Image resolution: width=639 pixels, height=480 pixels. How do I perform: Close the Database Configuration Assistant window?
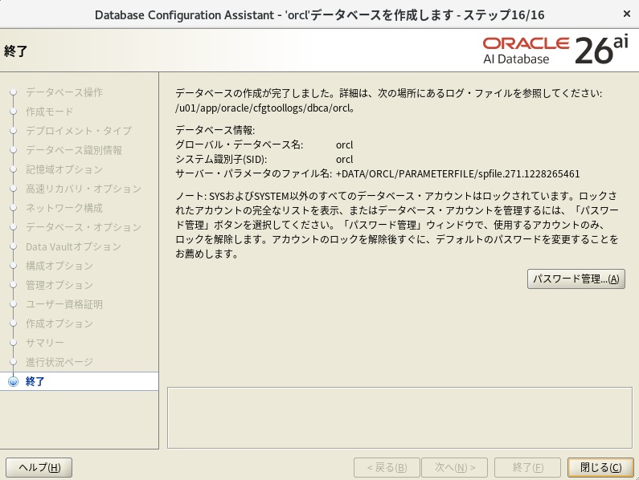(627, 14)
